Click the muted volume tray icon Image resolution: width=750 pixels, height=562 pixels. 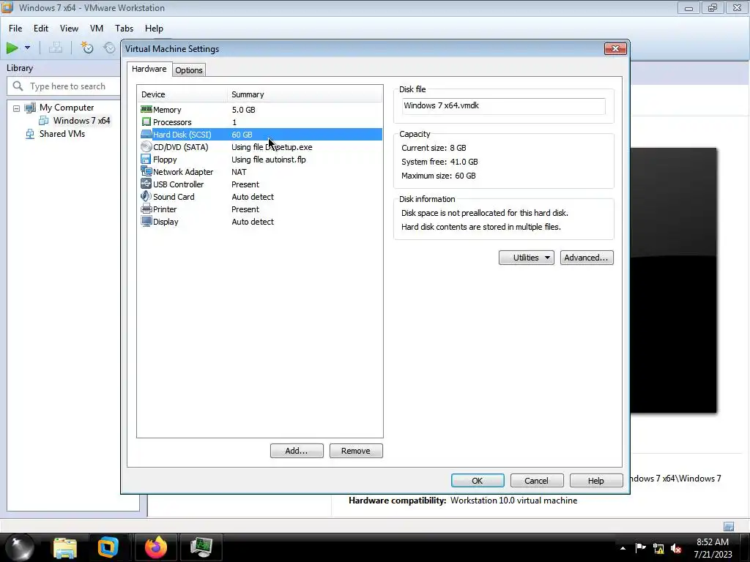pos(676,549)
